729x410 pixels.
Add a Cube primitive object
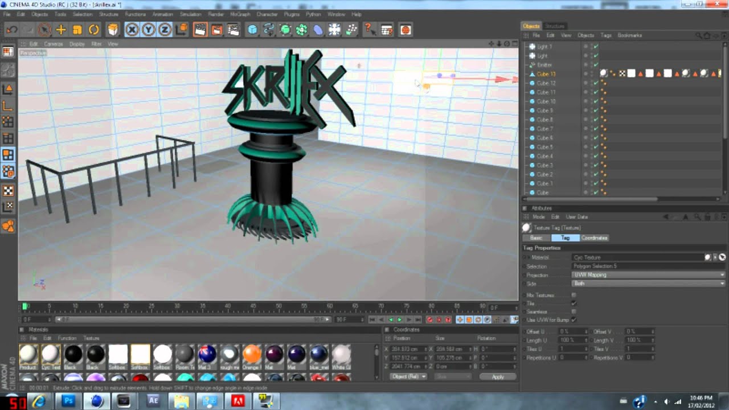(x=252, y=30)
